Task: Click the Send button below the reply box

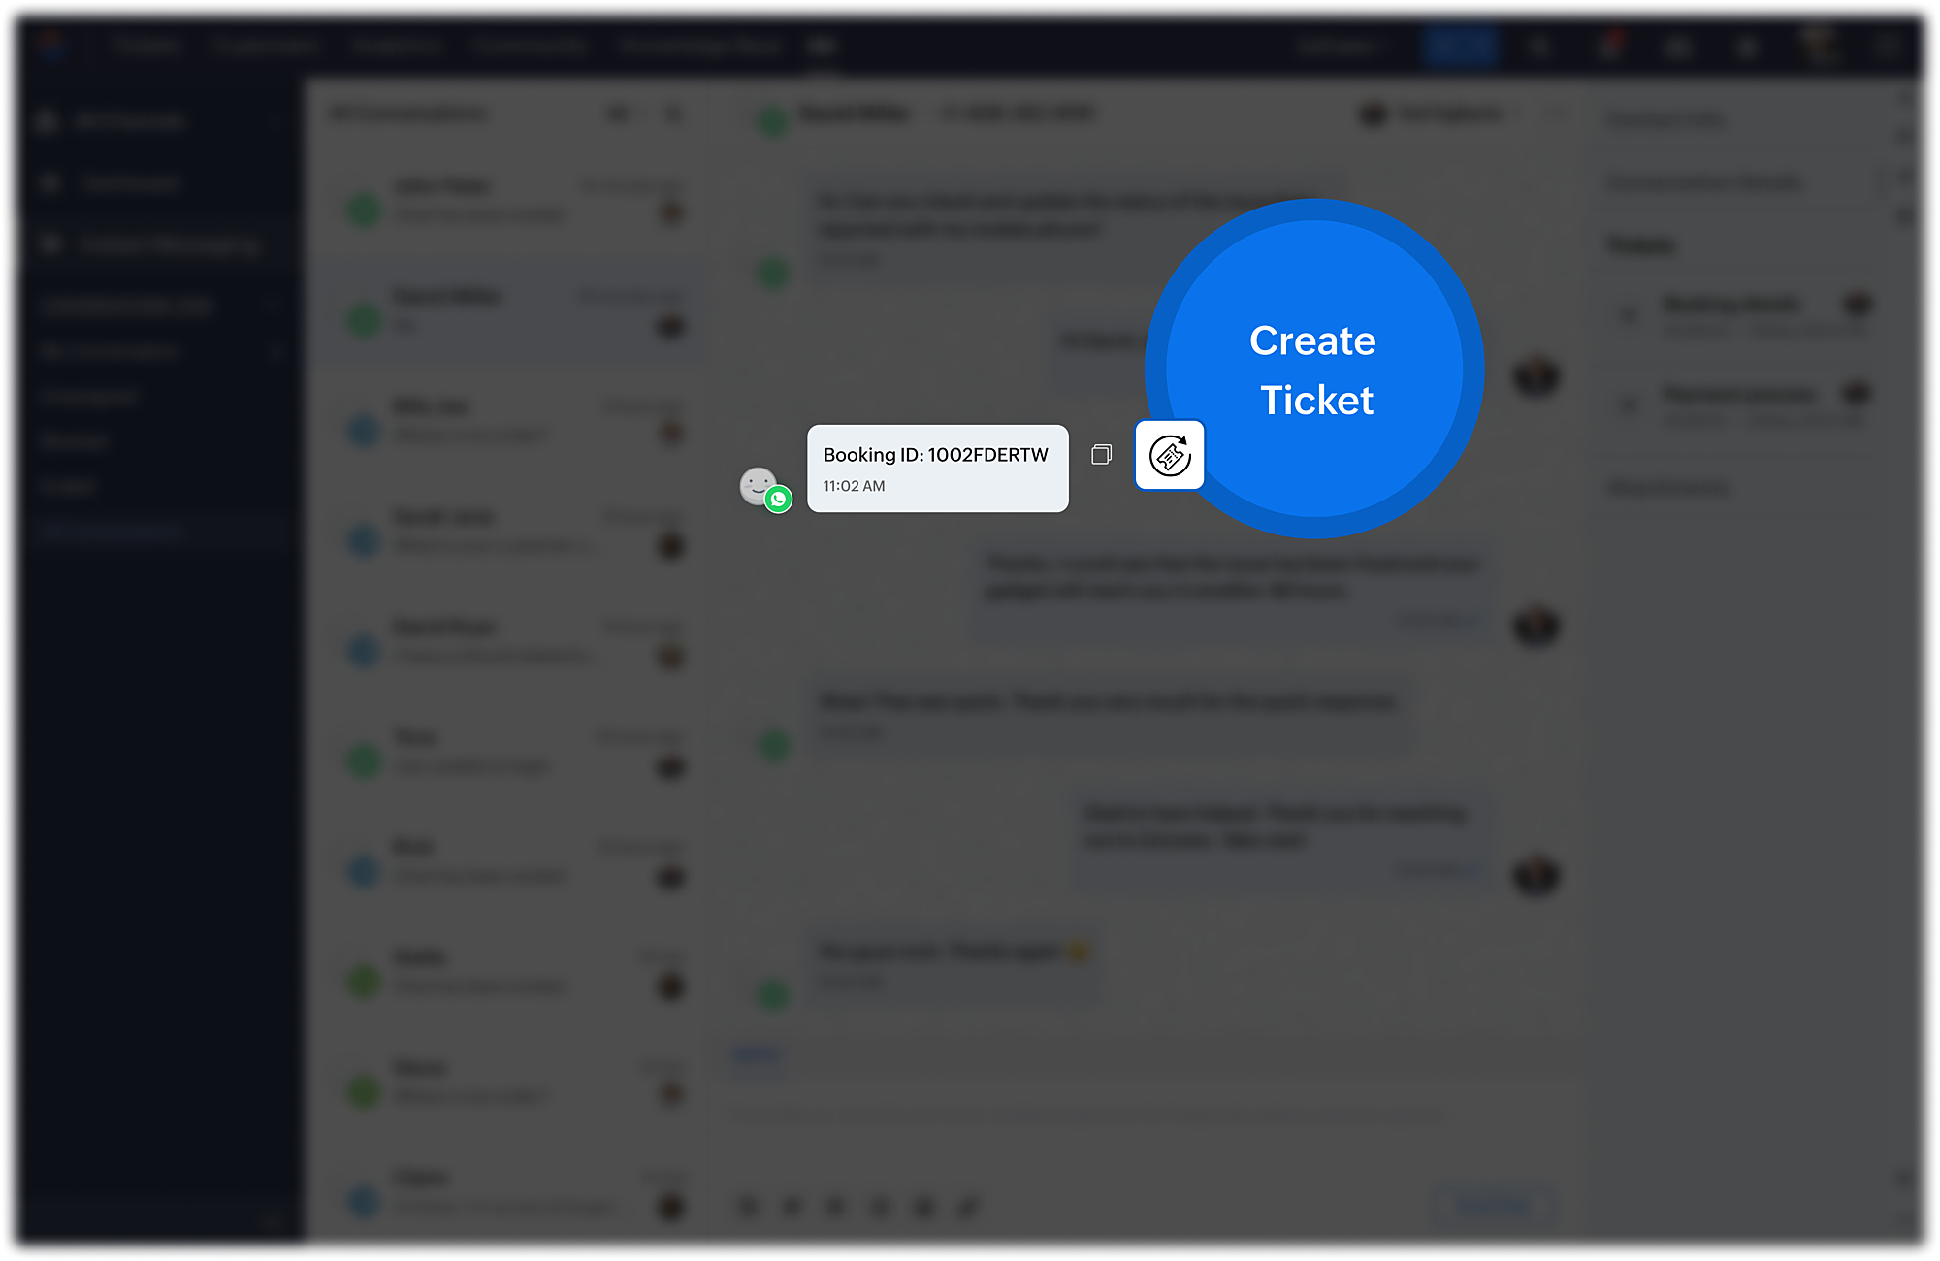Action: (1494, 1206)
